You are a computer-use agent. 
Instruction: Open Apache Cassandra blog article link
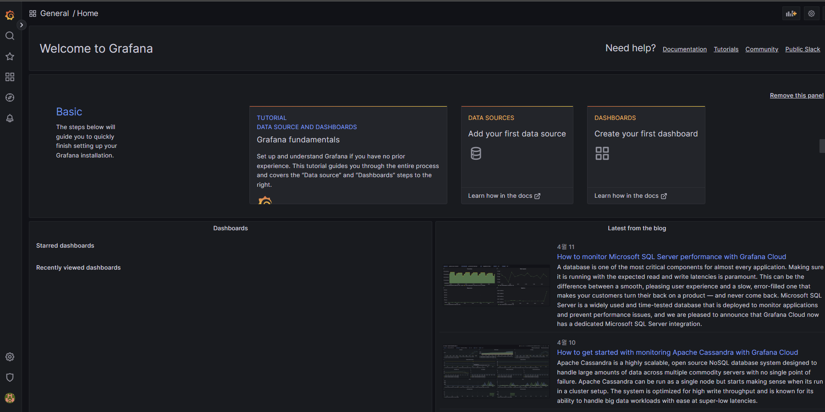677,352
